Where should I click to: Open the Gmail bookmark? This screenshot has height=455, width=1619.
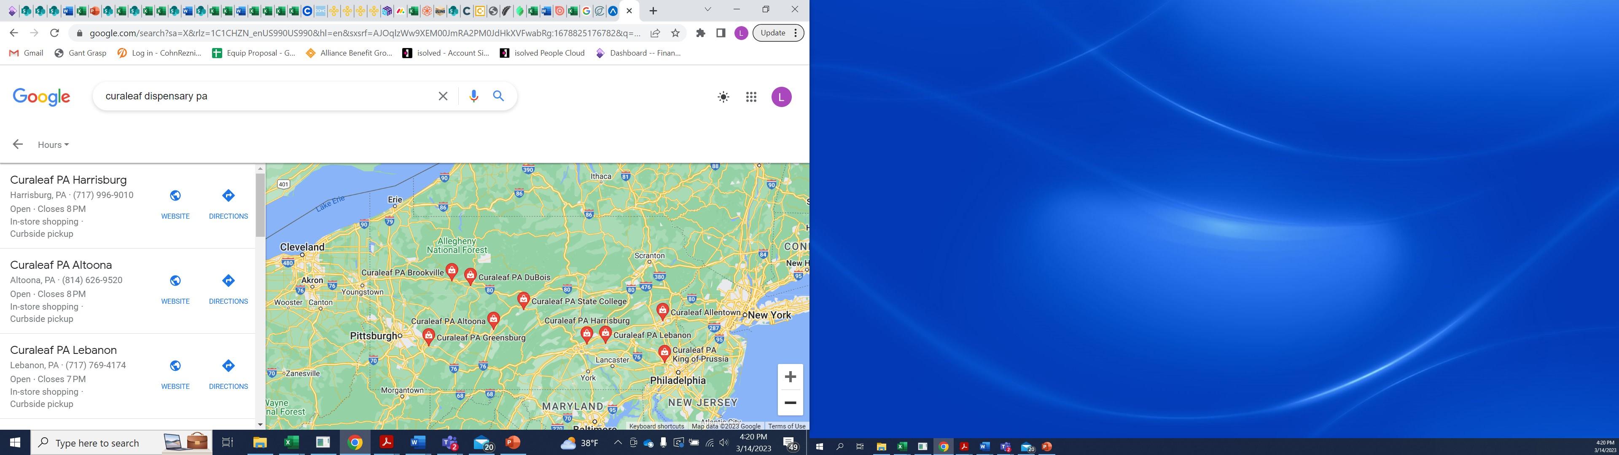(27, 53)
